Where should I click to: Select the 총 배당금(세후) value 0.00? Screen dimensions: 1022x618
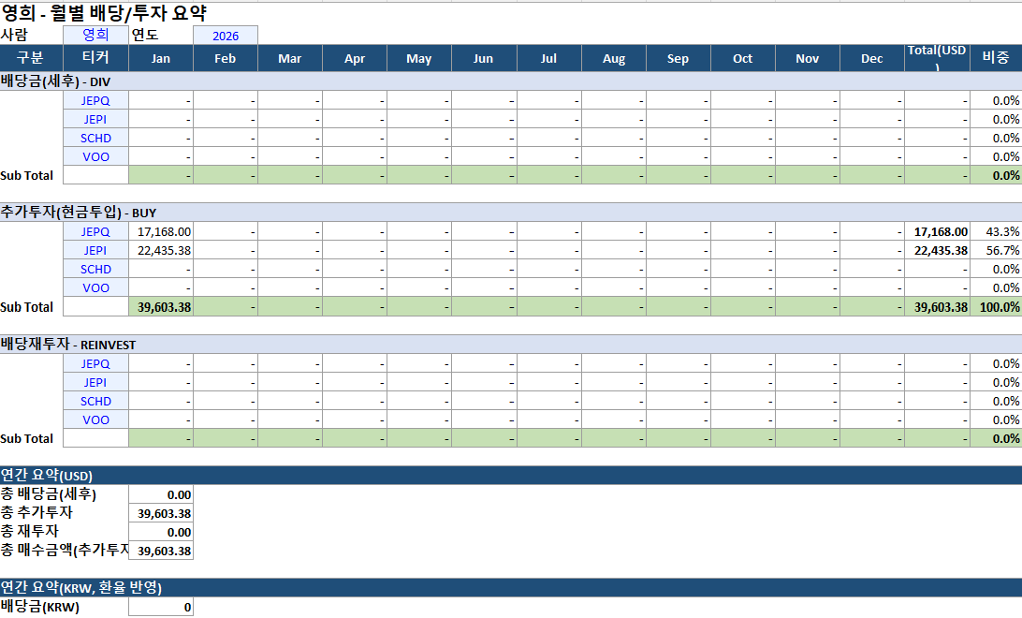161,494
